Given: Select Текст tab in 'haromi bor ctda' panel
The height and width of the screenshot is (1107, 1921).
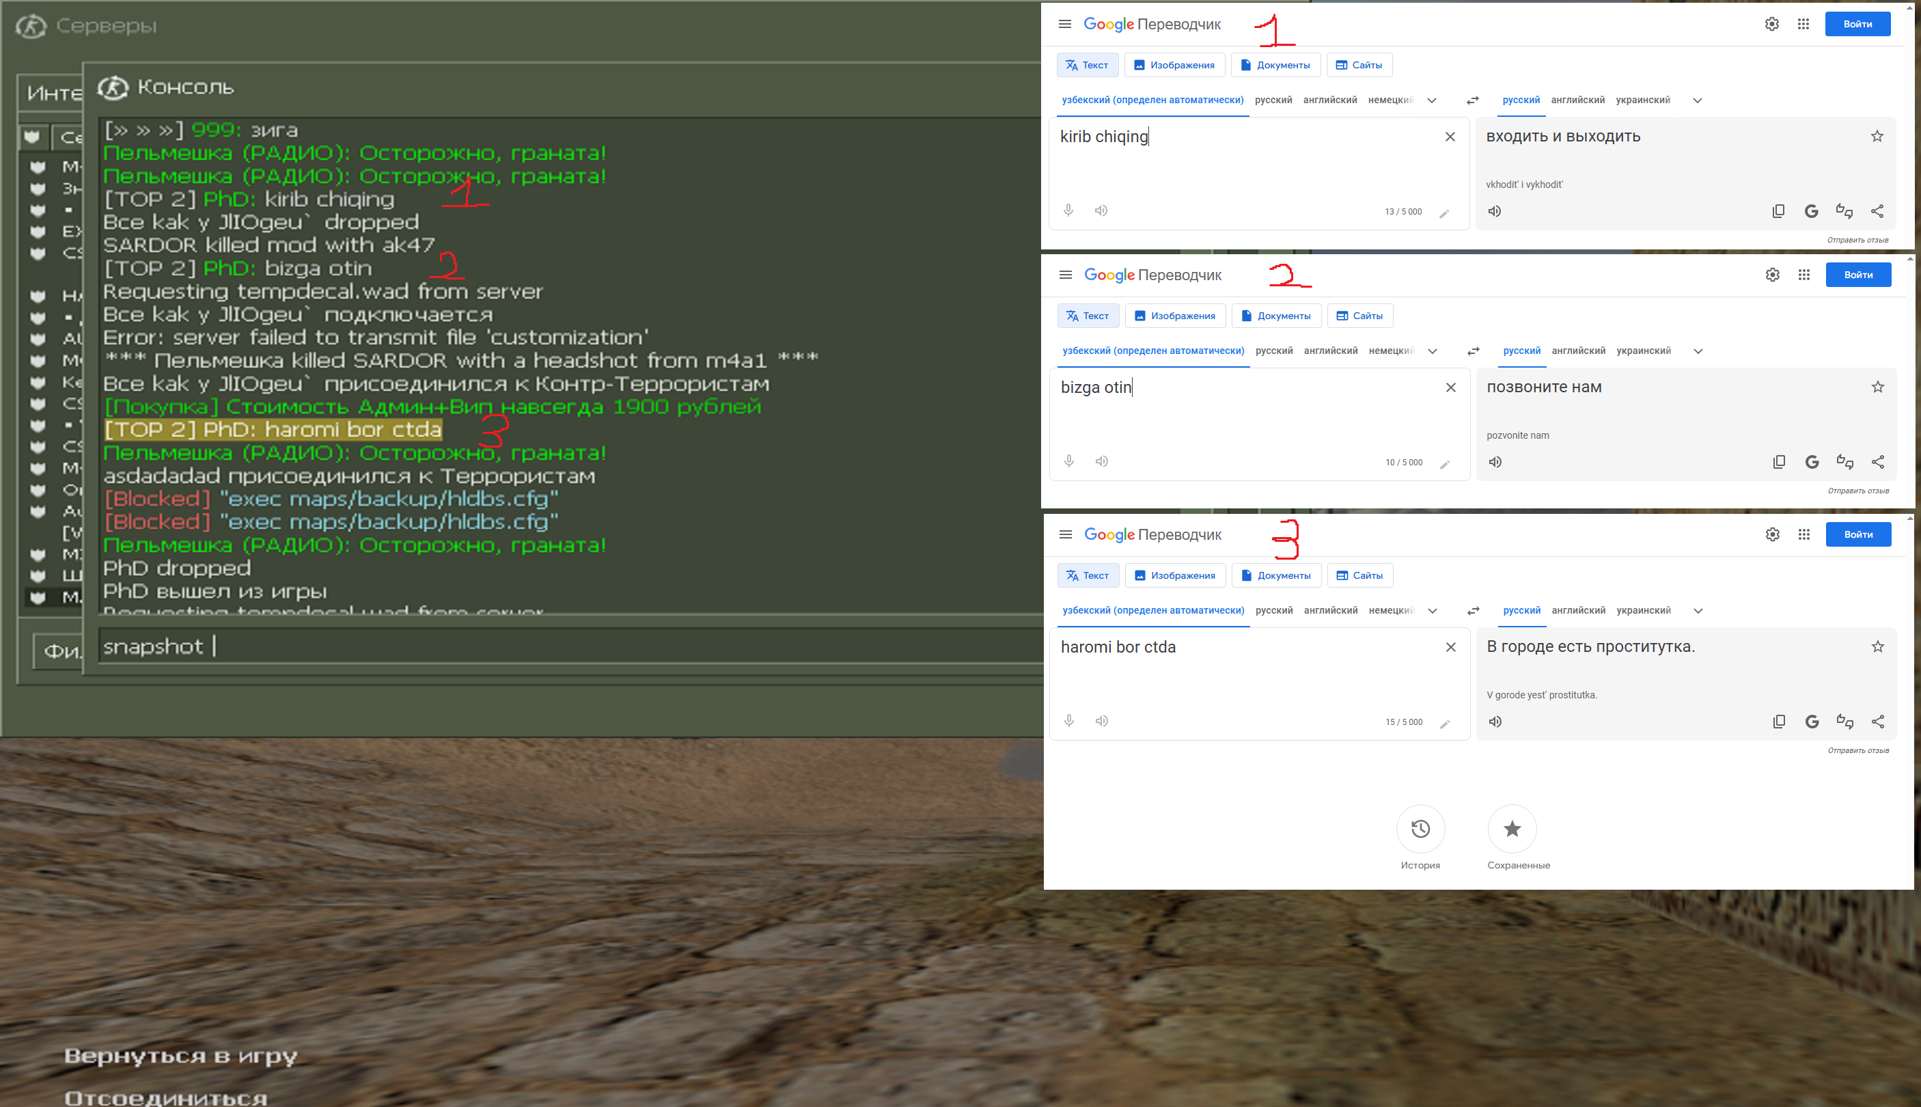Looking at the screenshot, I should (1088, 575).
